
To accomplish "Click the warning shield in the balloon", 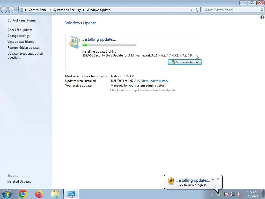I will pos(171,181).
